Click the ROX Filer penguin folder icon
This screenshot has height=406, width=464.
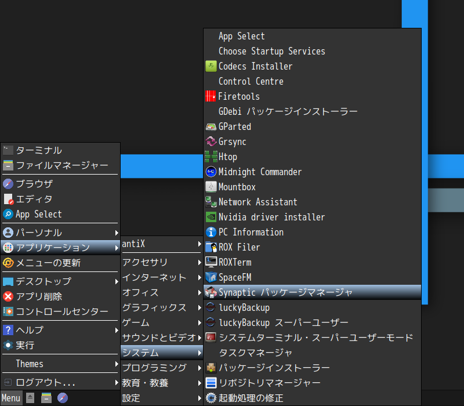tap(211, 247)
